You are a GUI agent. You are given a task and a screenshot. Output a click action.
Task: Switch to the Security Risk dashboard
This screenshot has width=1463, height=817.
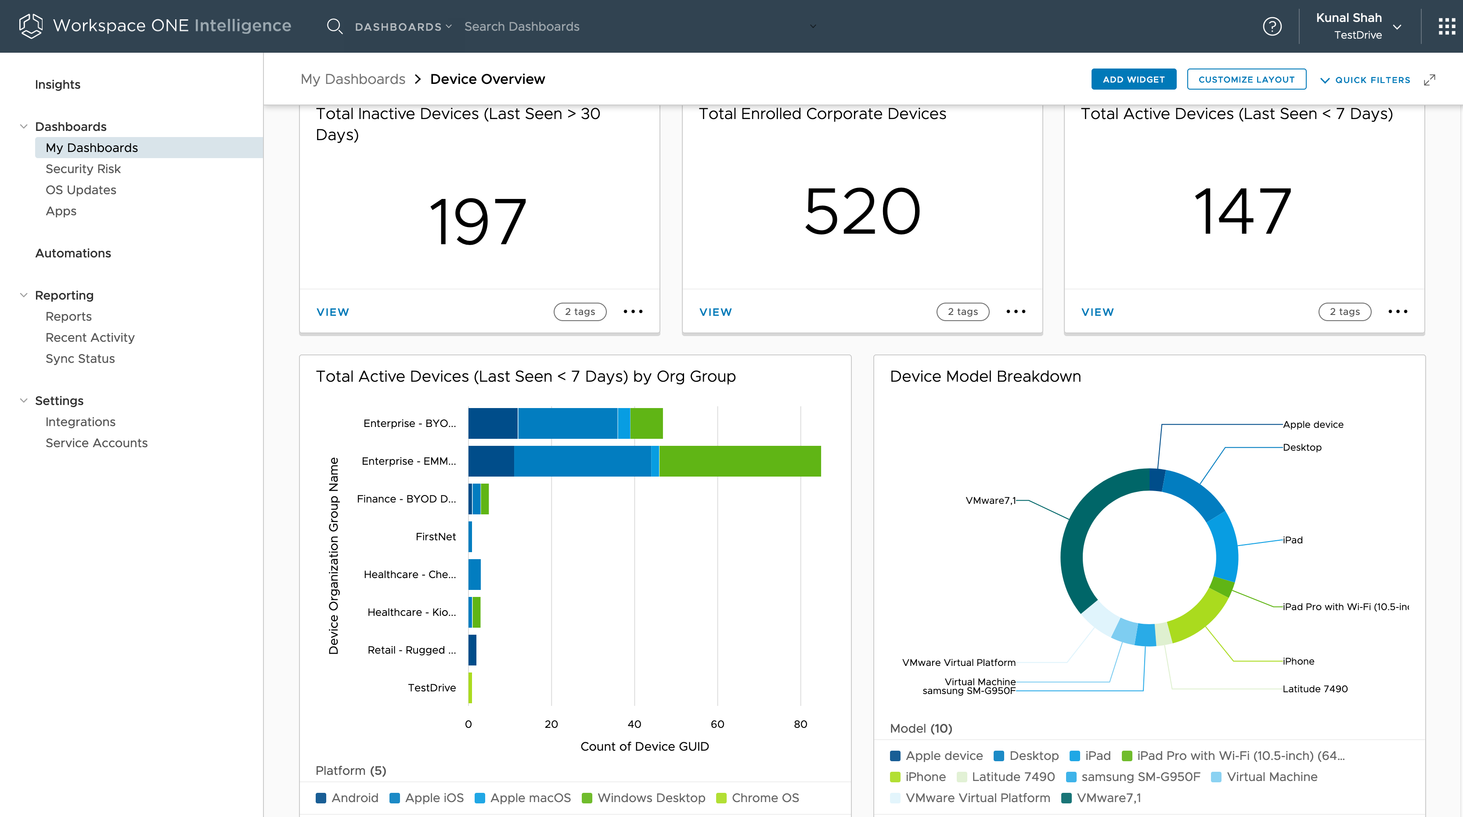coord(83,168)
